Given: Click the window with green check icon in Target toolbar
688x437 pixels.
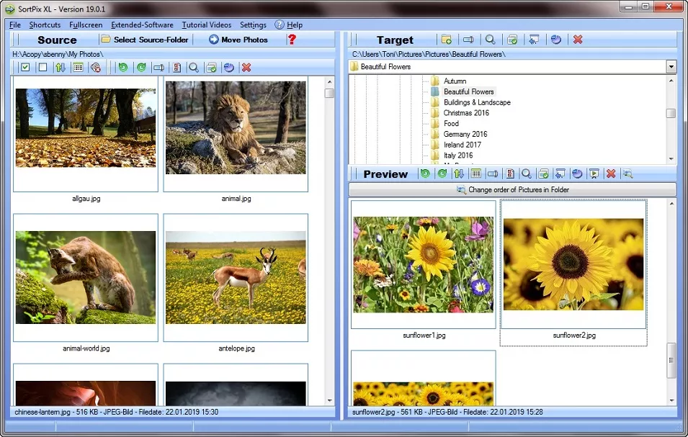Looking at the screenshot, I should click(x=512, y=40).
